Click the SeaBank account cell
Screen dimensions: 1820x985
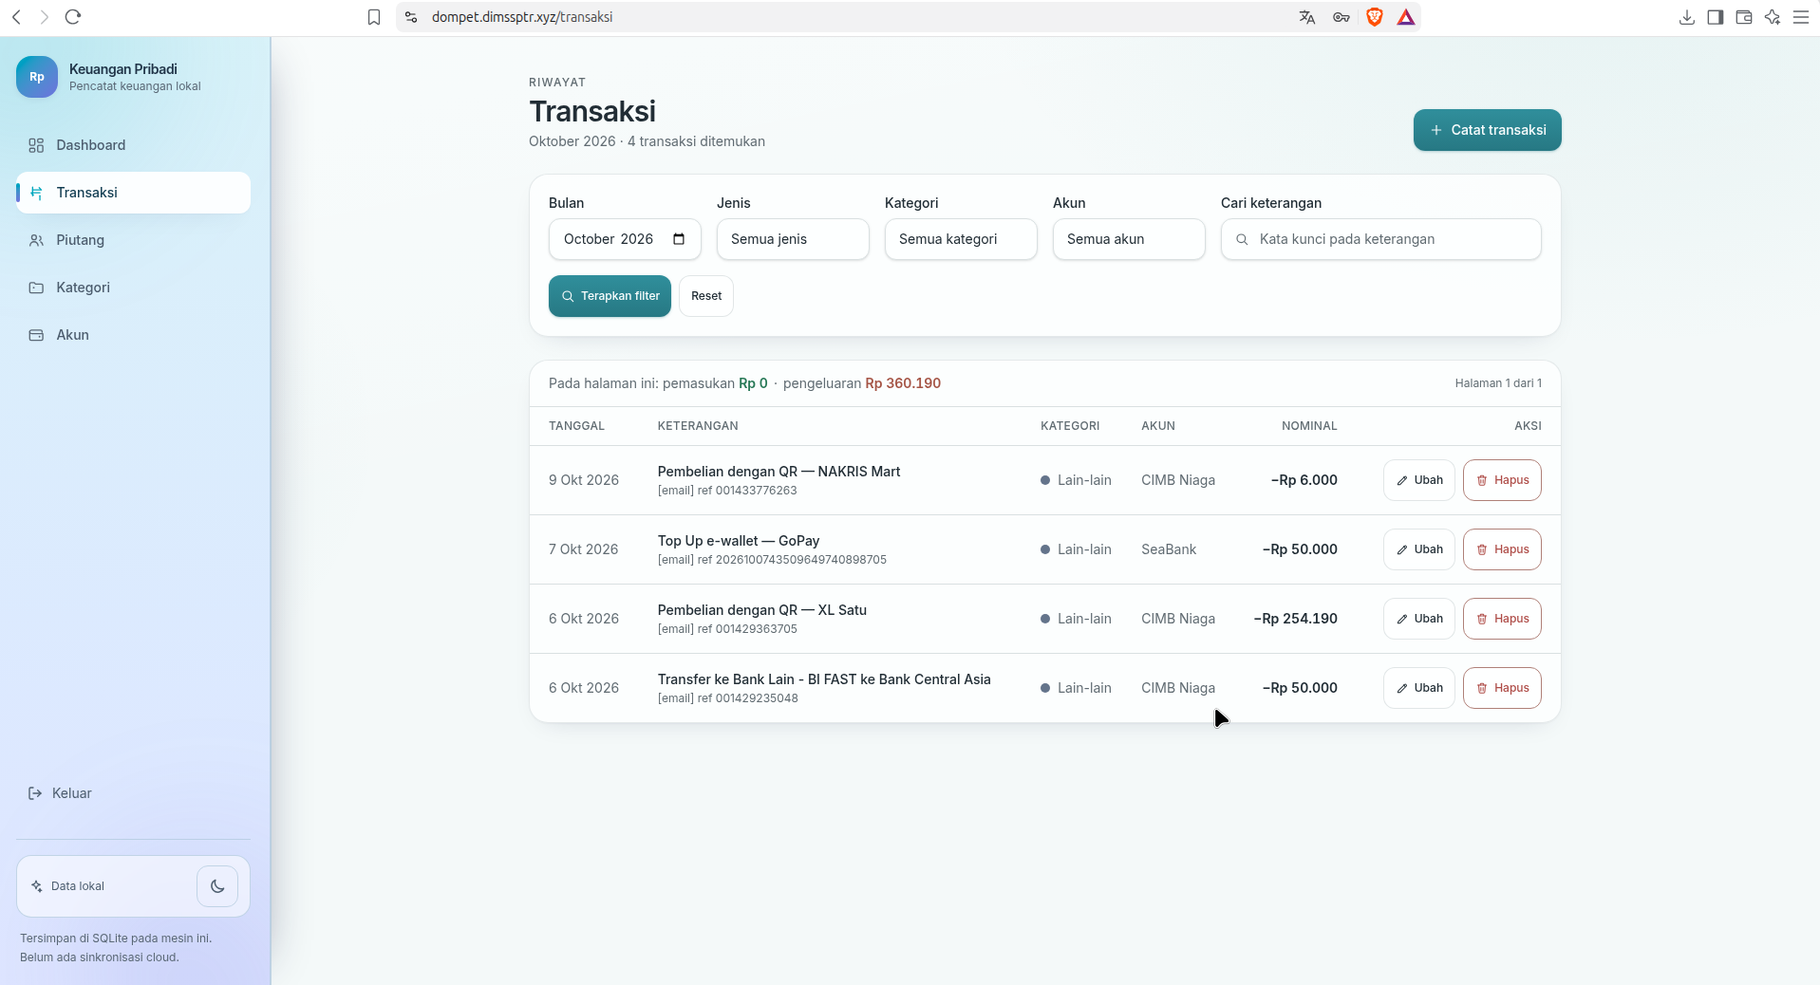tap(1169, 549)
